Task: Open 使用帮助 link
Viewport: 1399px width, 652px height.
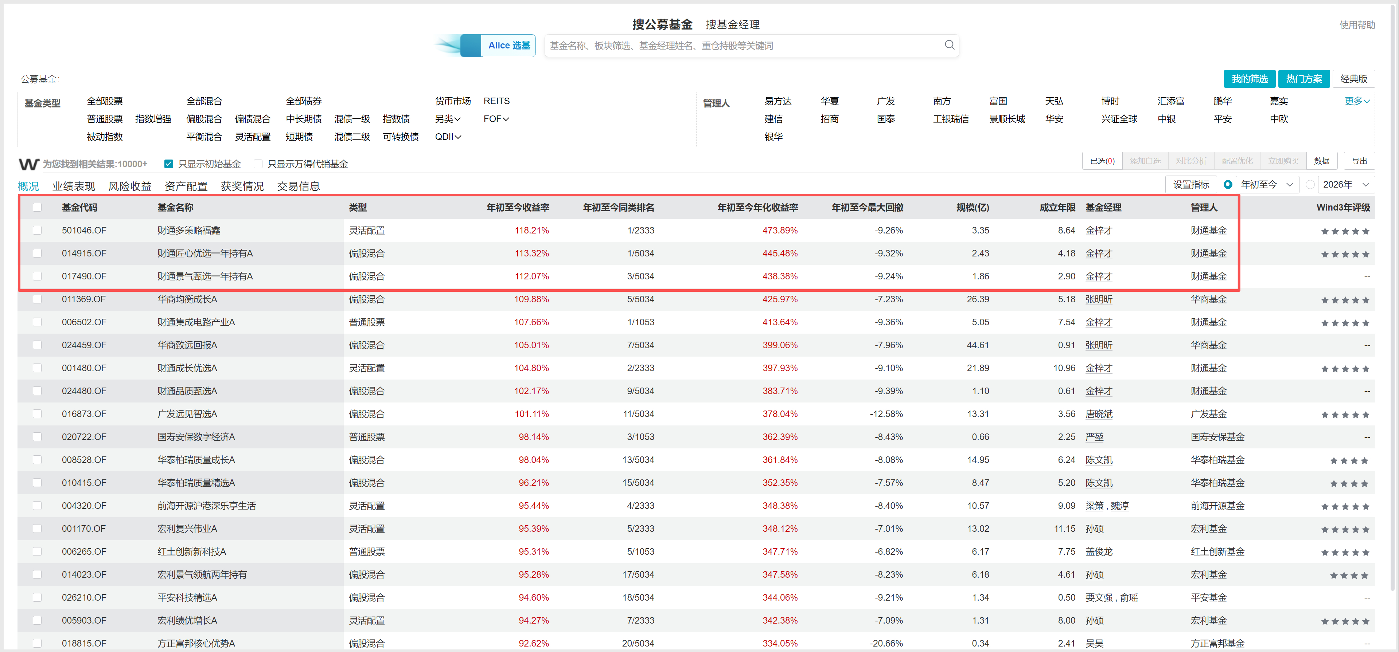Action: pyautogui.click(x=1357, y=24)
